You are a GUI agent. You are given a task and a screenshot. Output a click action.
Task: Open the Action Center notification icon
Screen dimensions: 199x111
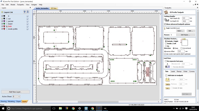(x=186, y=108)
